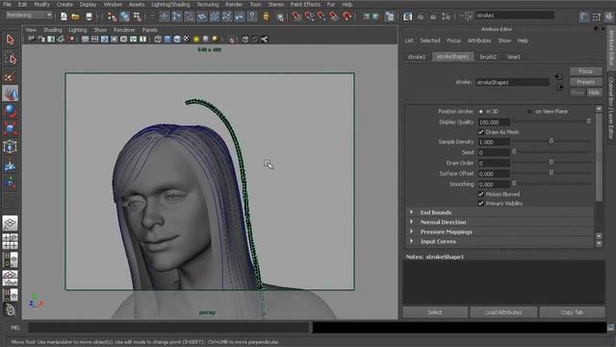Click the select by component type icon
The height and width of the screenshot is (347, 616).
[x=137, y=16]
